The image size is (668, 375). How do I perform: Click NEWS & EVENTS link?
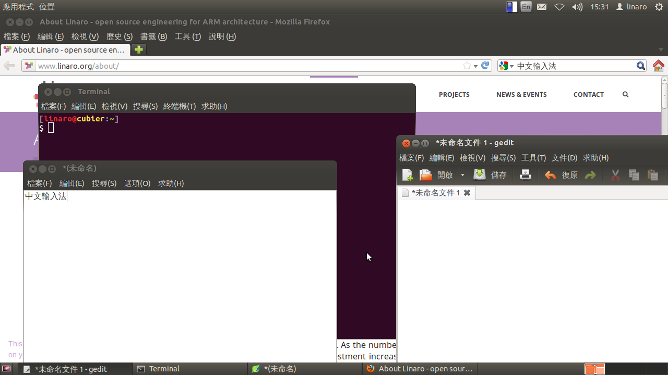point(521,95)
